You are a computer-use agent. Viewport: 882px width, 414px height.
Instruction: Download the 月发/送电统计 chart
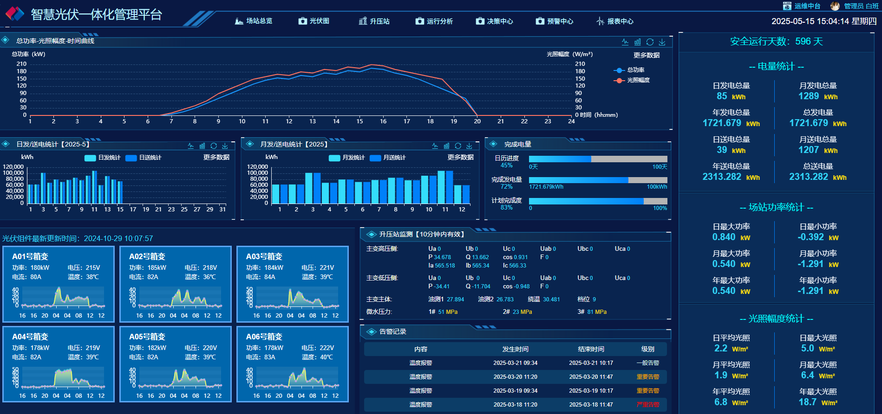pos(469,146)
